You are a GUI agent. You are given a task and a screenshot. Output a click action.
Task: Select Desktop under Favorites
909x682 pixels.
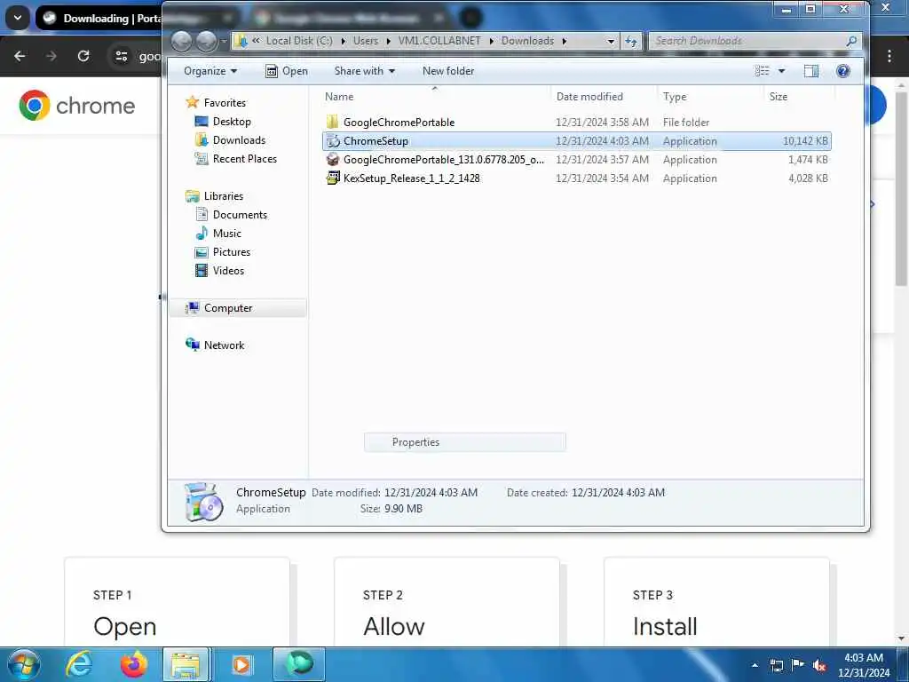232,122
